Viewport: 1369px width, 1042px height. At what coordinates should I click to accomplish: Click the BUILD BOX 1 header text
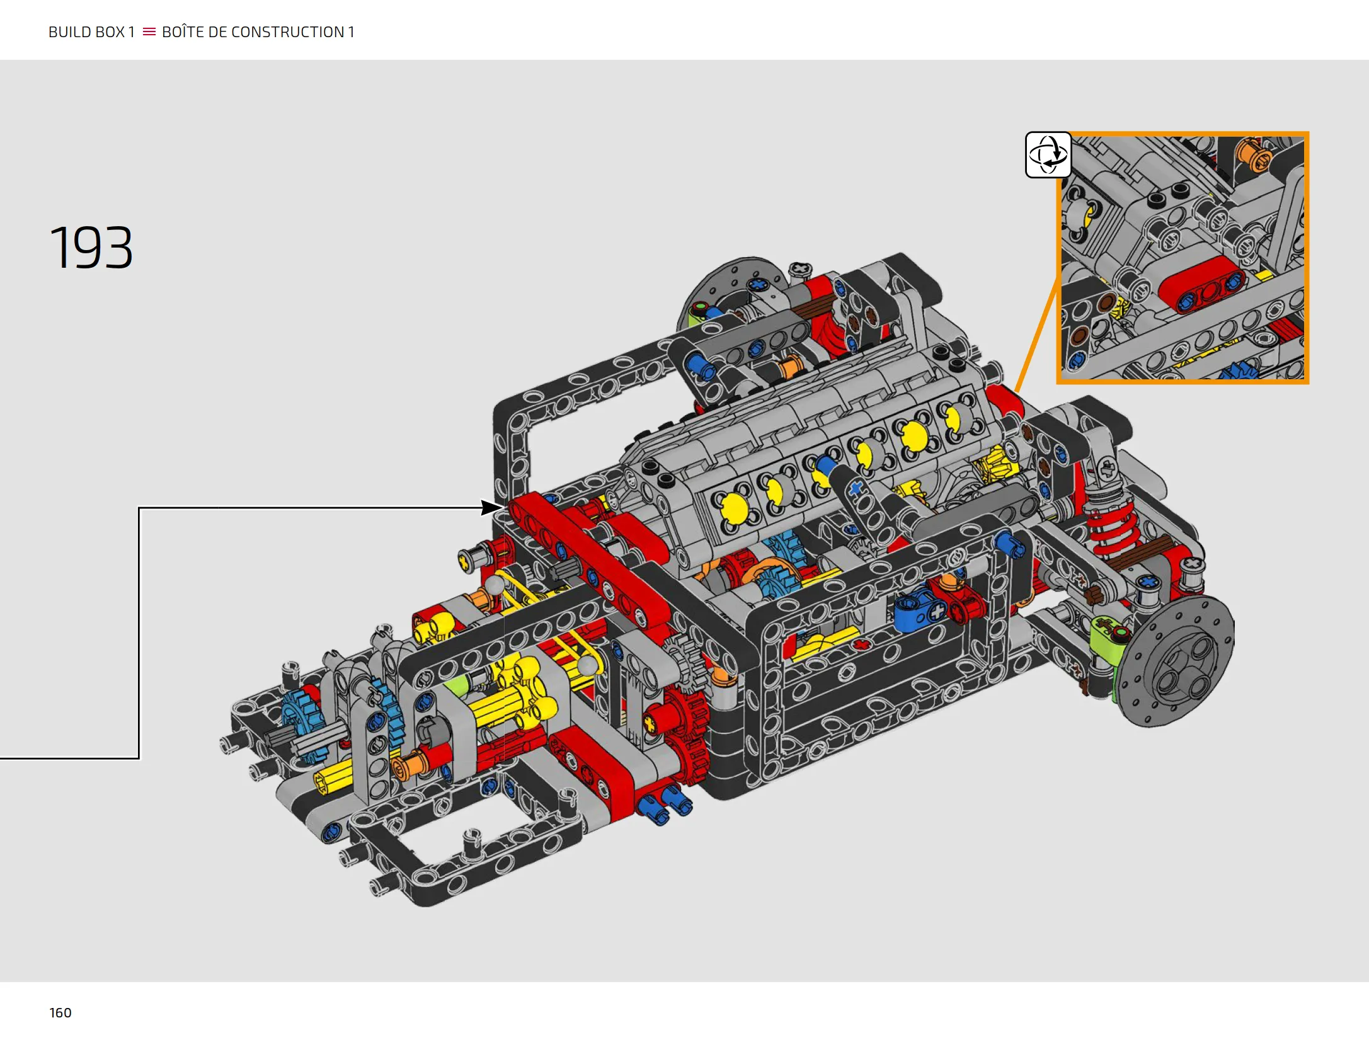coord(91,32)
